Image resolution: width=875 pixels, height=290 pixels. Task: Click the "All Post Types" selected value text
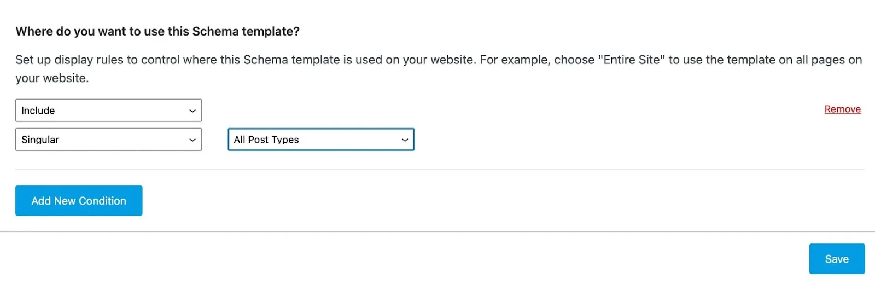[266, 140]
